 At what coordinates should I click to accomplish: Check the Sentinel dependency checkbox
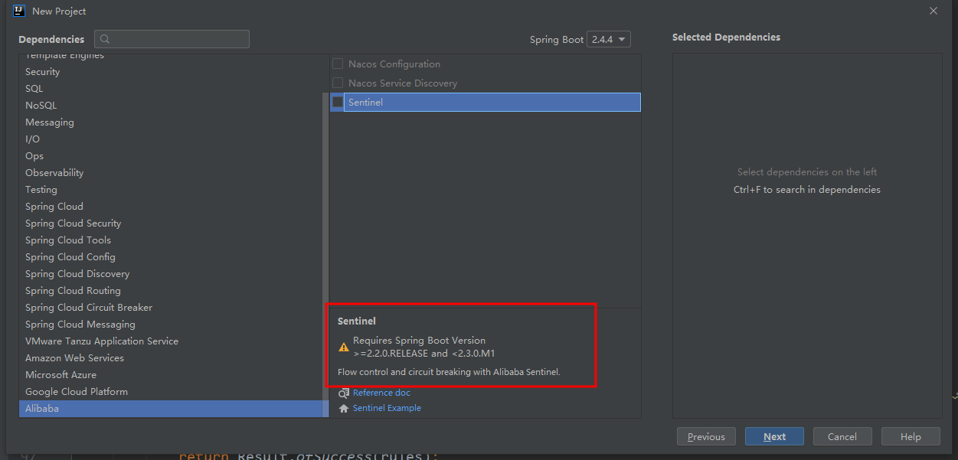(338, 102)
